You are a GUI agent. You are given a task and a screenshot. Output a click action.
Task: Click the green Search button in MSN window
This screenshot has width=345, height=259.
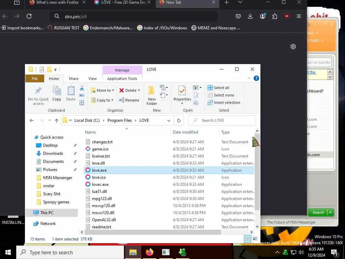click(318, 212)
